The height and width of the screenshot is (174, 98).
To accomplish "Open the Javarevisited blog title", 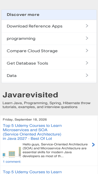I will (30, 95).
